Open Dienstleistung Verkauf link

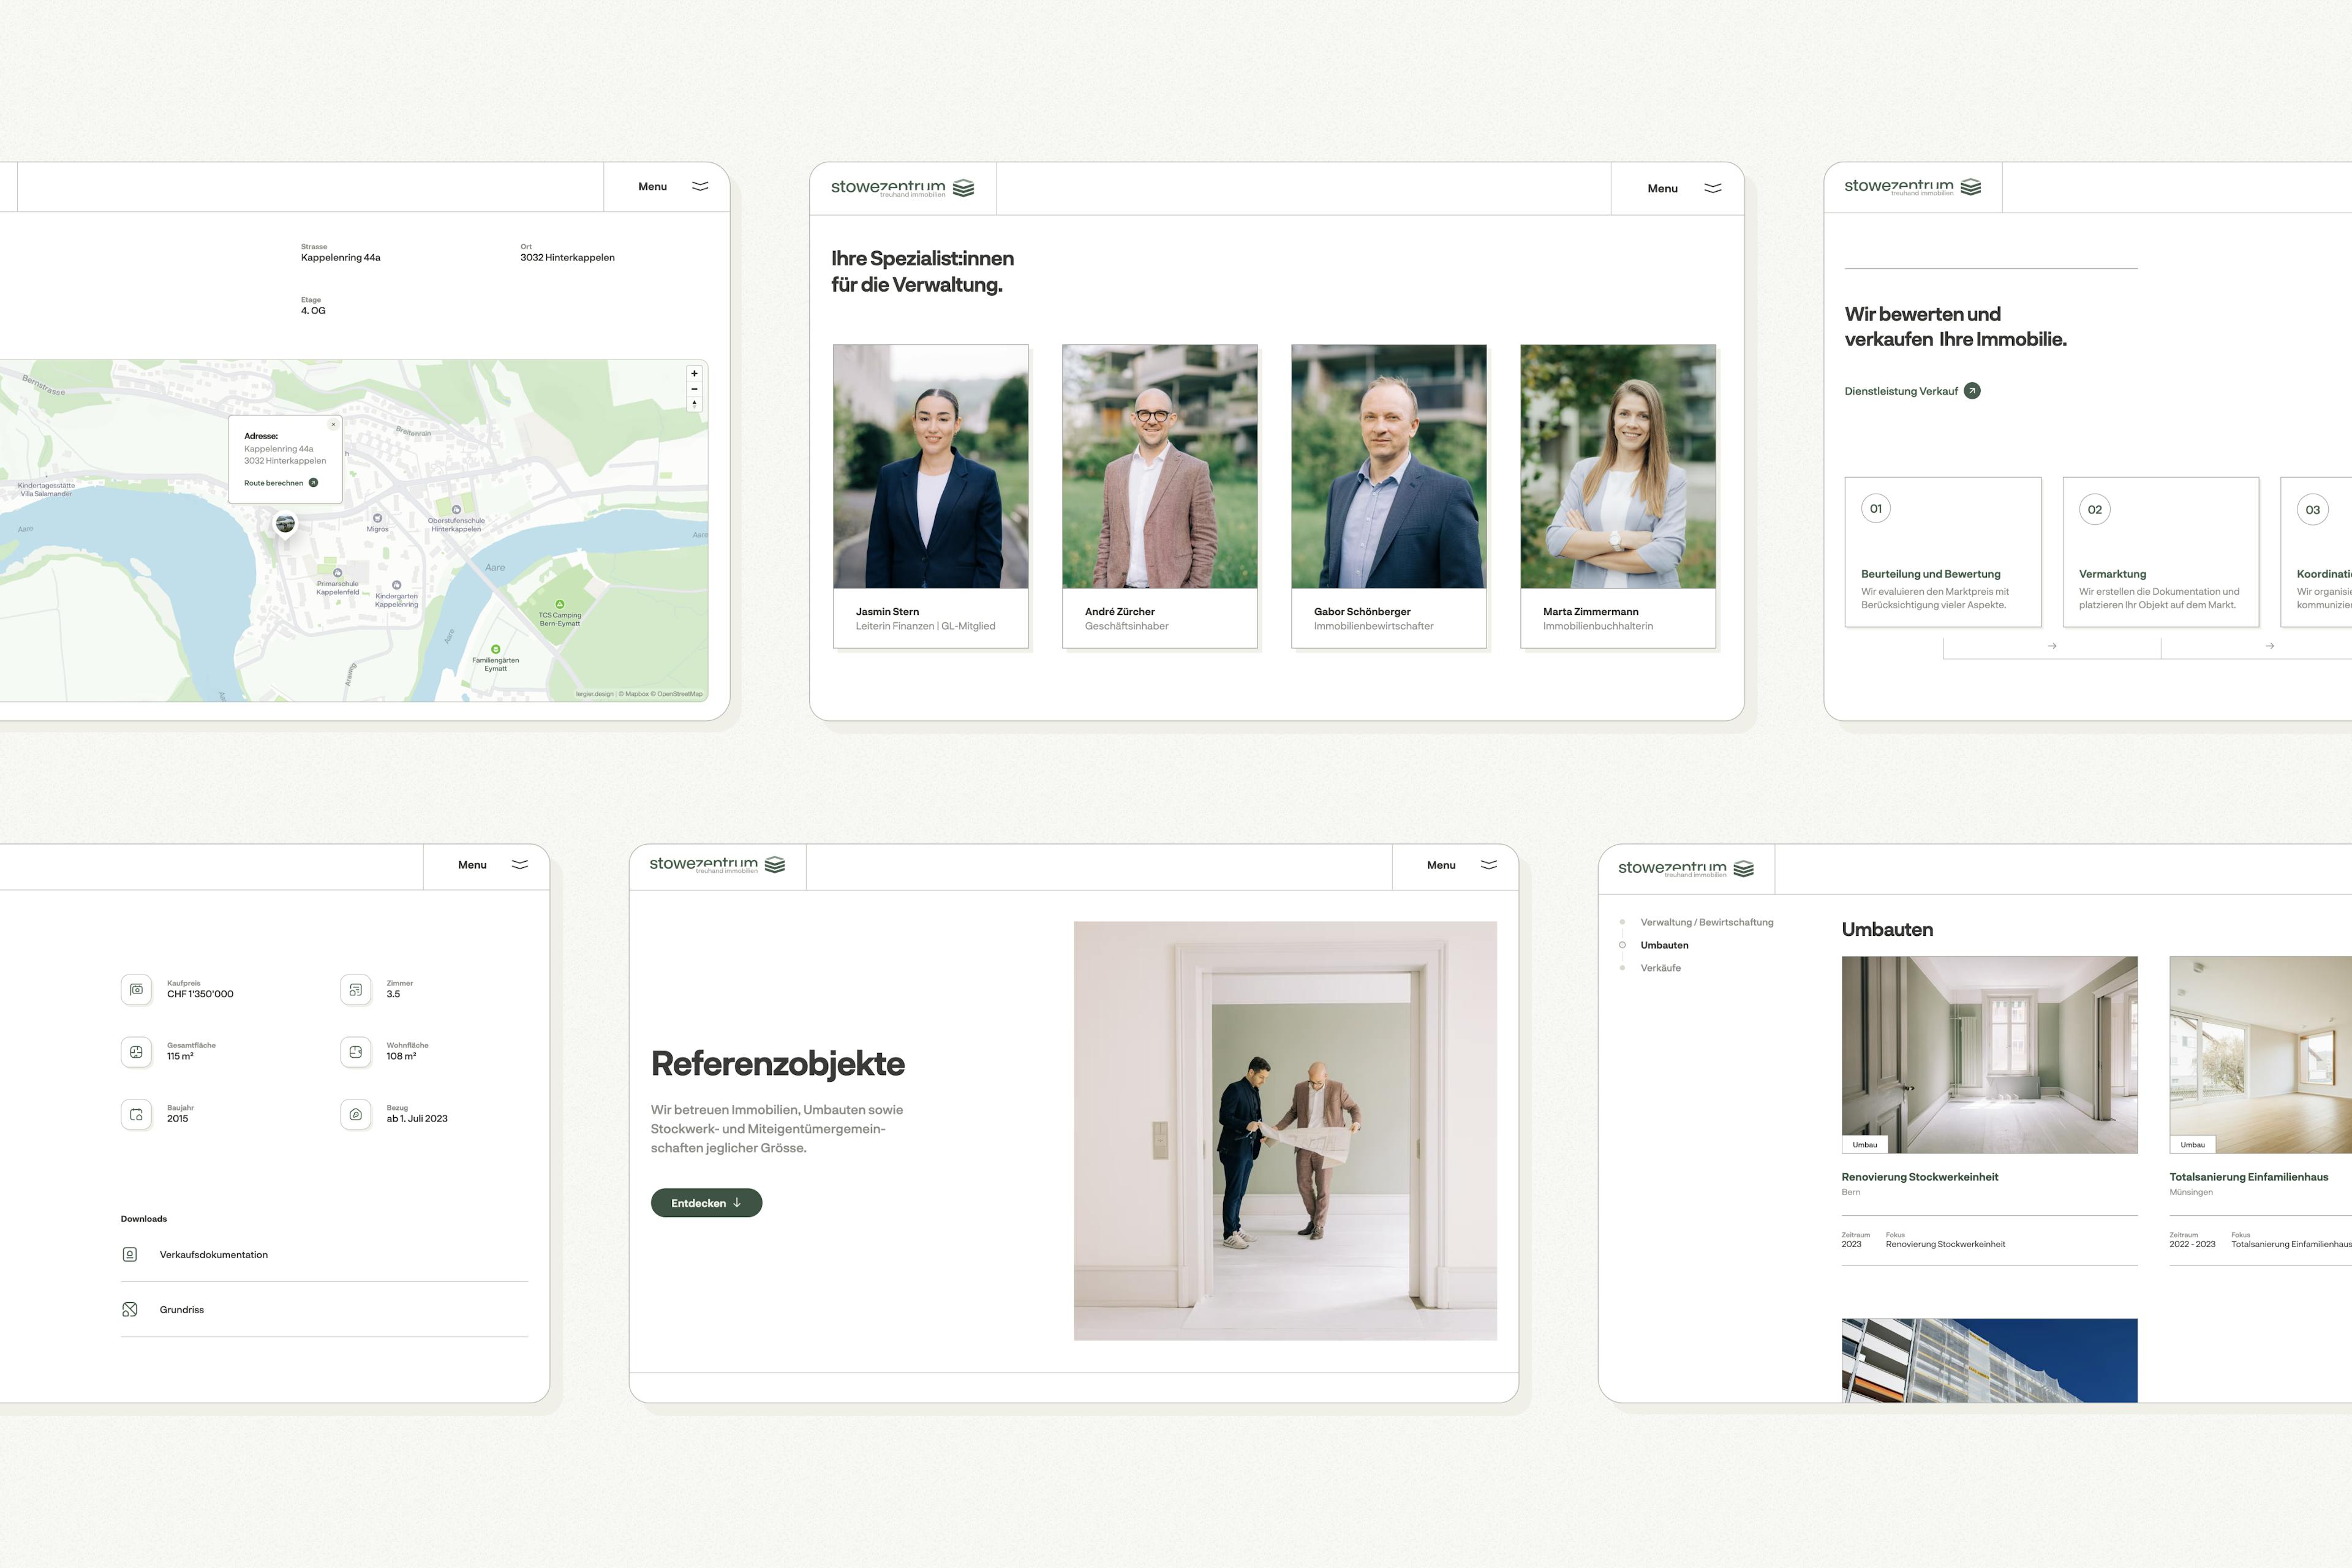(1912, 391)
